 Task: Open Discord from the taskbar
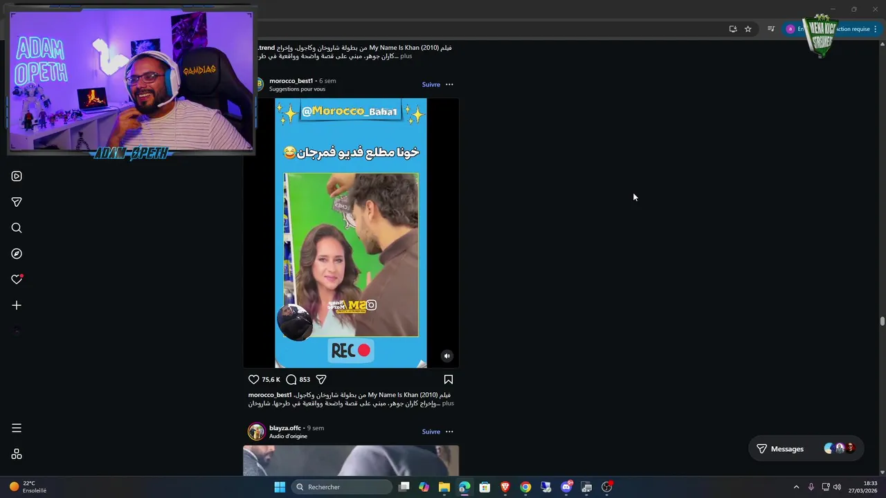click(x=567, y=487)
